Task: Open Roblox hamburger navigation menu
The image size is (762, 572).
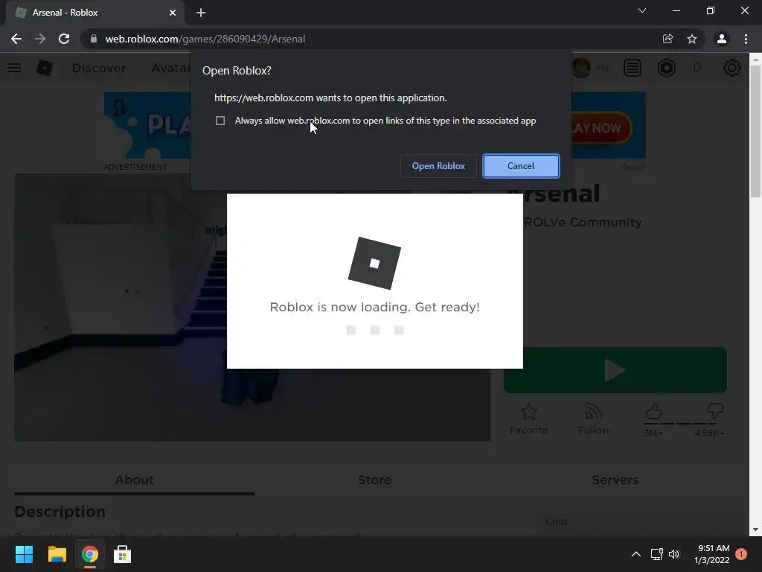Action: click(14, 68)
